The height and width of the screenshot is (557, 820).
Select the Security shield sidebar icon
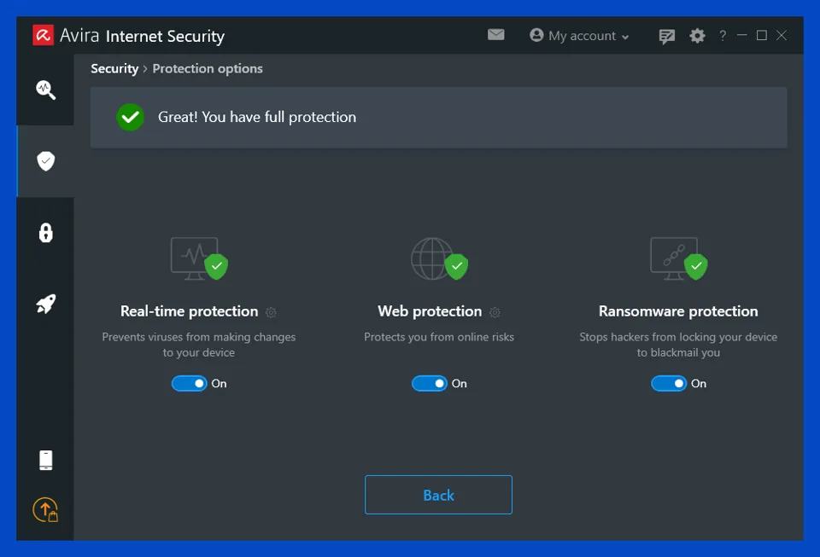point(45,161)
